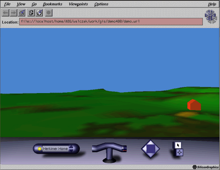Open the Options menu
Screen dimensions: 220x170
[101, 4]
